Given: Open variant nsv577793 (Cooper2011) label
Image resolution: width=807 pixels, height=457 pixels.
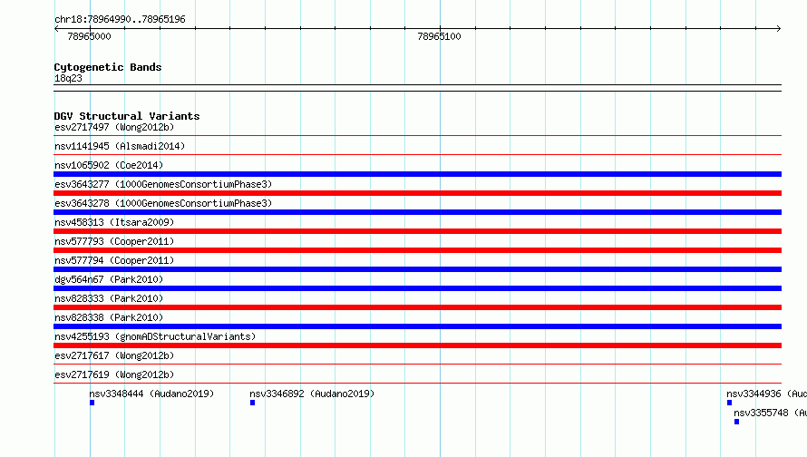Looking at the screenshot, I should pos(114,241).
